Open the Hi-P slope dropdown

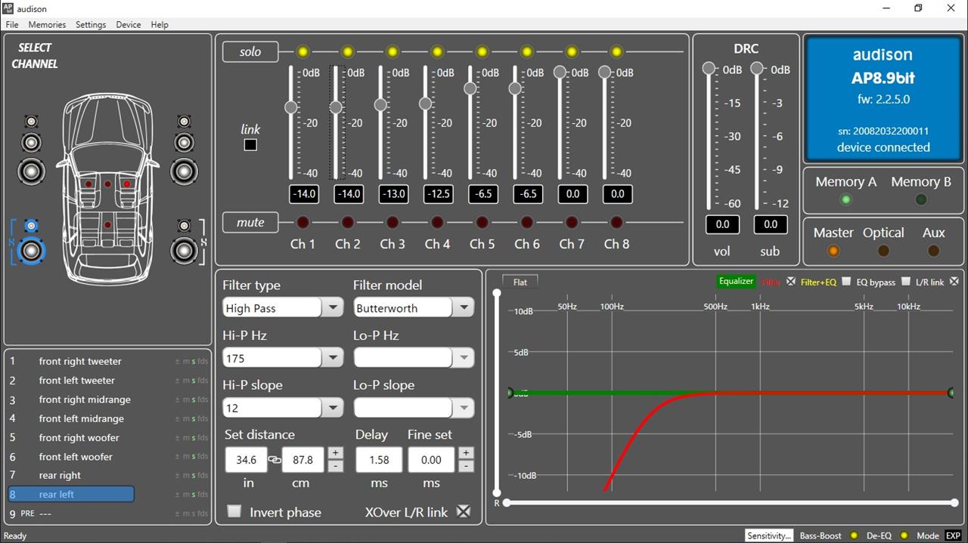(x=332, y=407)
